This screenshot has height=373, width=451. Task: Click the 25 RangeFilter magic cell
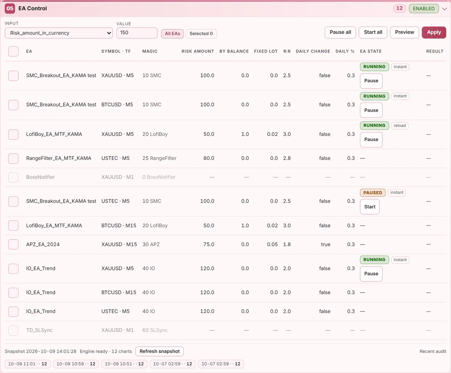(159, 158)
